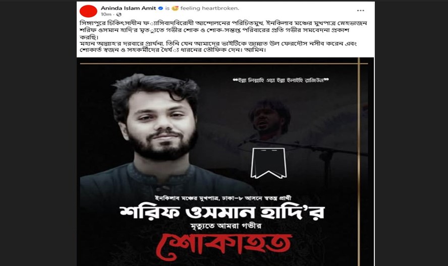Click the globe public privacy icon
448x266 pixels.
click(119, 14)
